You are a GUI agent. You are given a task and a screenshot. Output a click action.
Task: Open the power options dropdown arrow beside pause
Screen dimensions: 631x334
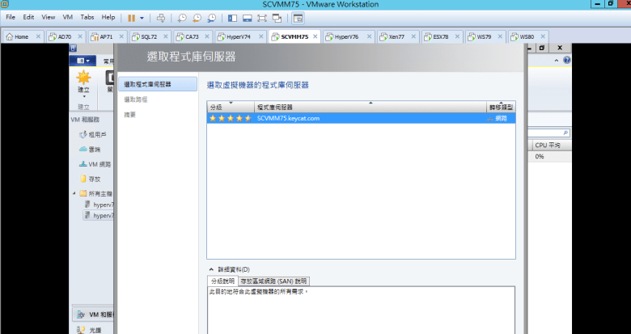142,17
